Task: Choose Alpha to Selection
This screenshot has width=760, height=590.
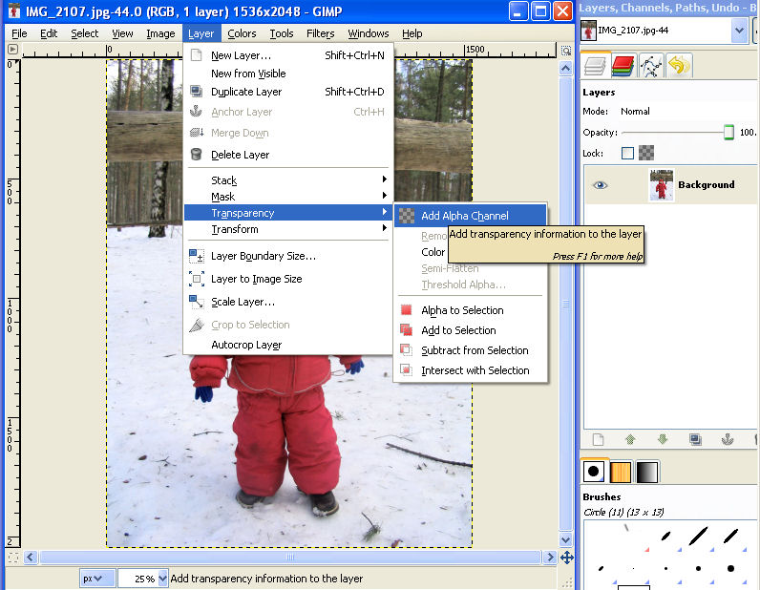Action: click(470, 310)
